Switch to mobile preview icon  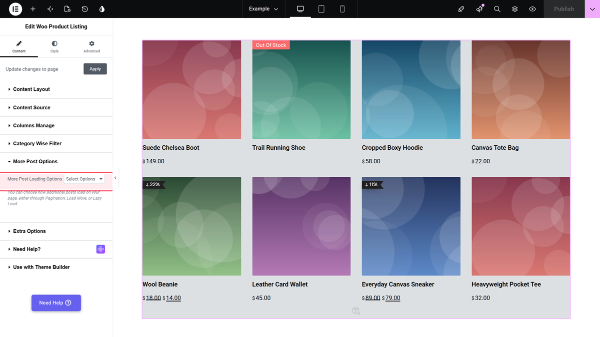pos(342,9)
